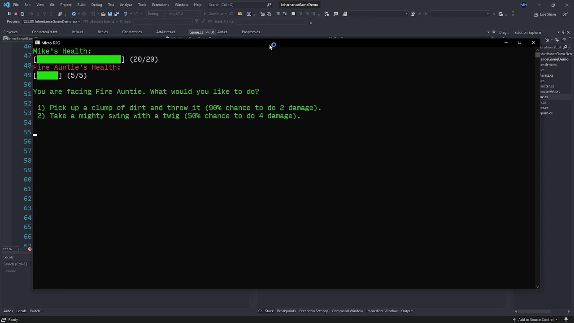Click Mike's green health bar
Screen dimensions: 574x323
pos(79,59)
